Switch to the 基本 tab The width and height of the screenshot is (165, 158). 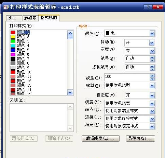click(14, 18)
